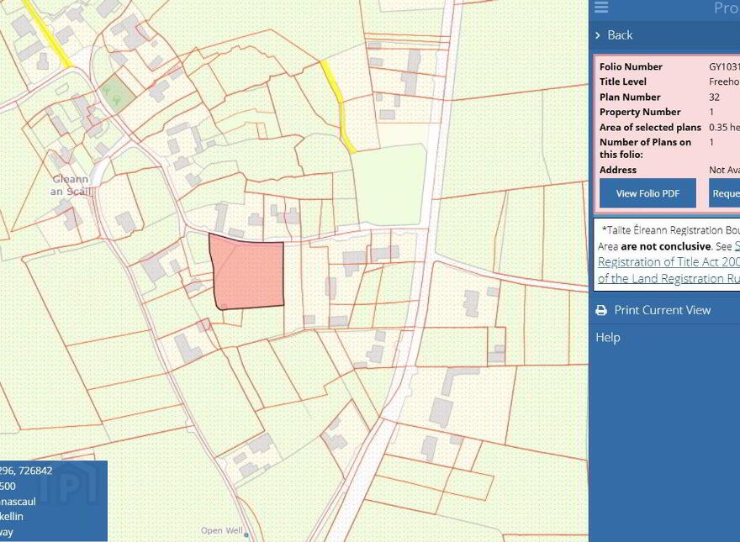Click the Title Level label
740x542 pixels.
[623, 82]
